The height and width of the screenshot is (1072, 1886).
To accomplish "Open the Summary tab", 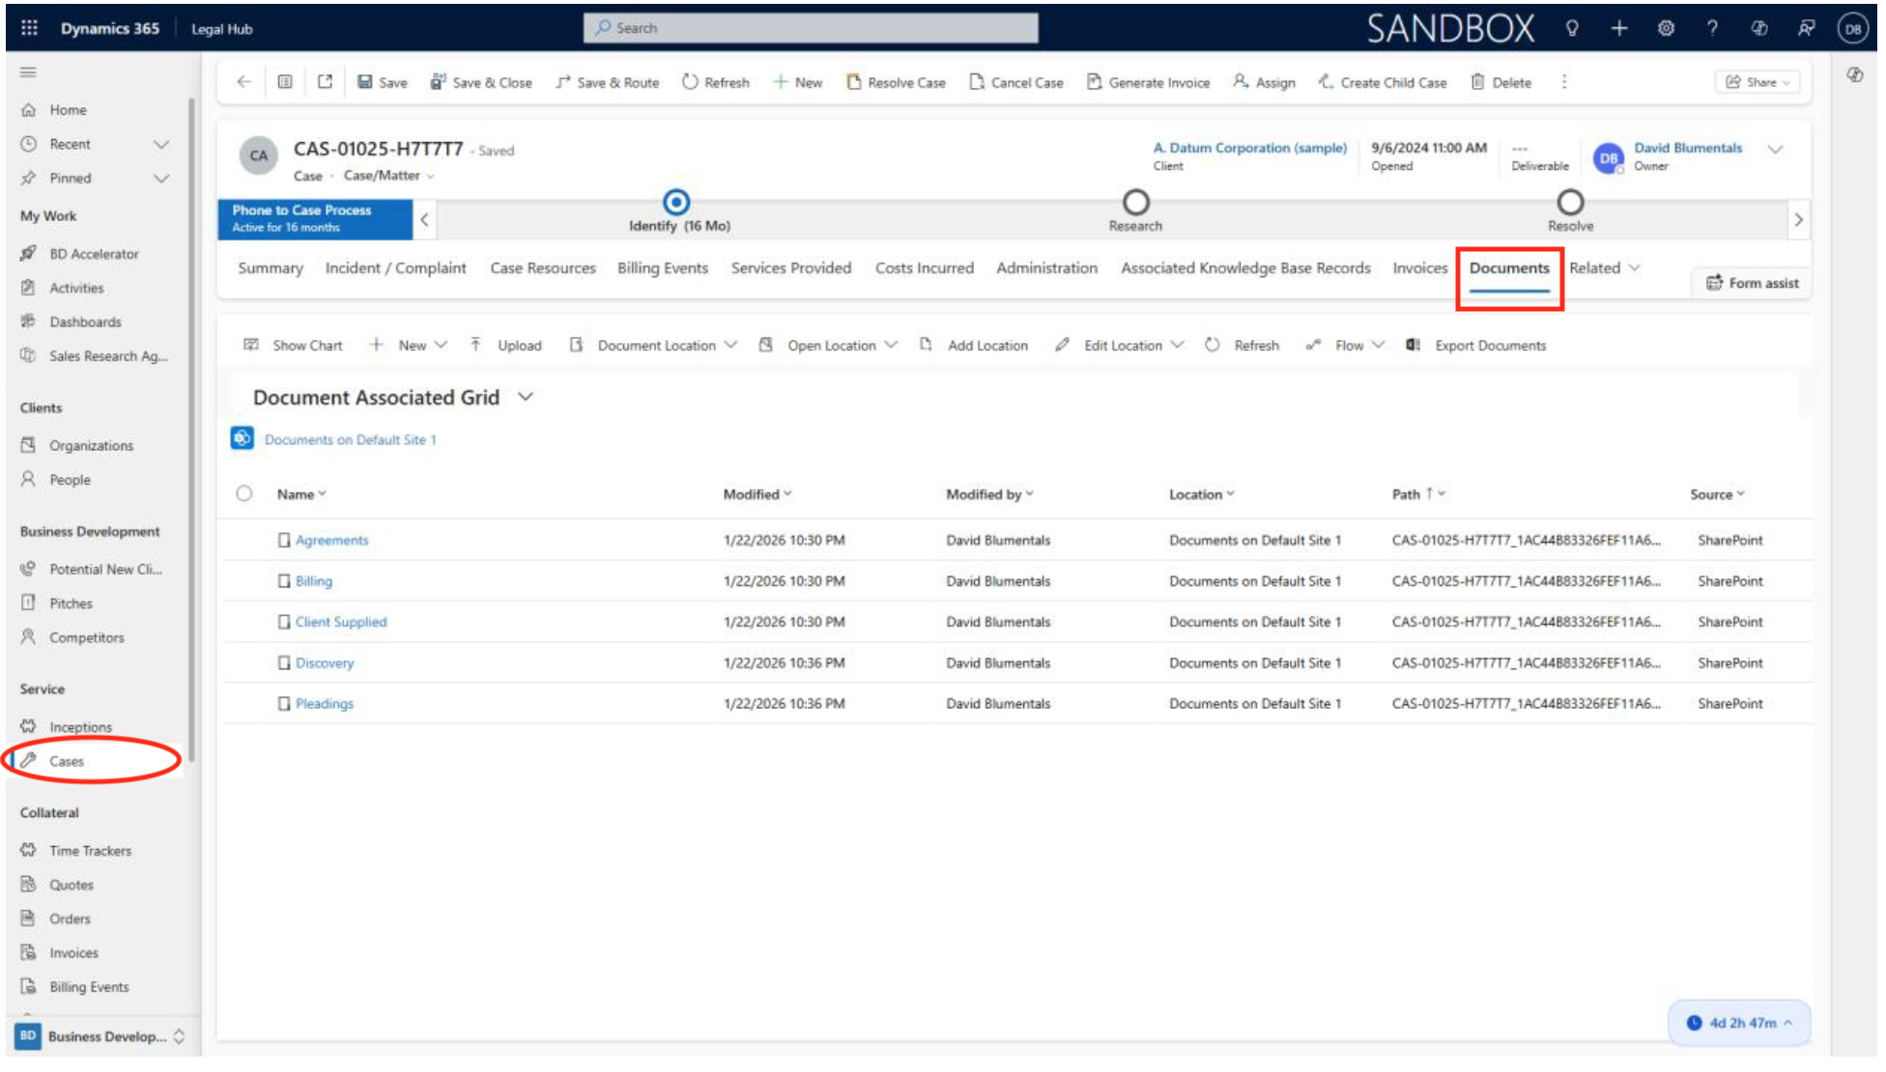I will (271, 268).
